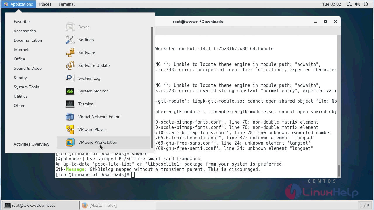374x210 pixels.
Task: Click the Software Update icon
Action: (70, 65)
